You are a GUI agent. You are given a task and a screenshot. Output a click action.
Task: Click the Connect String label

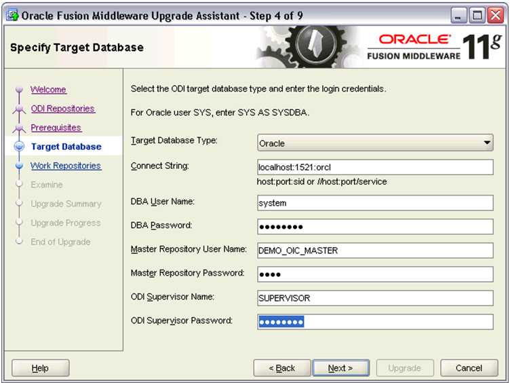(159, 166)
